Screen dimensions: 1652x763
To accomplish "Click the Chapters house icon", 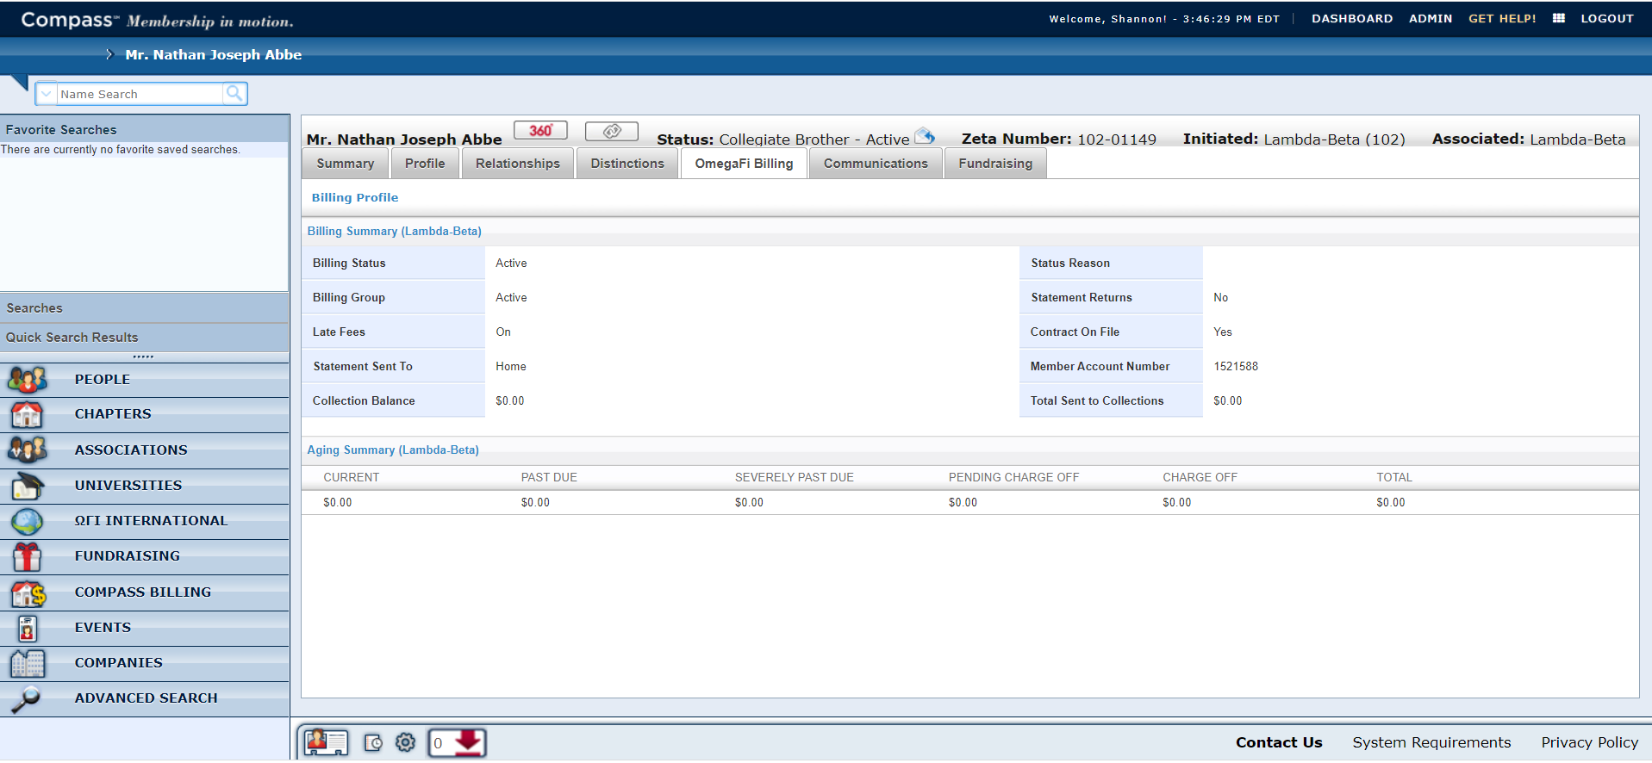I will coord(27,414).
